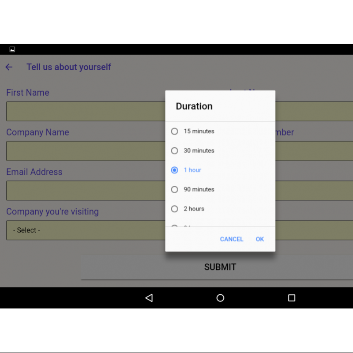353x353 pixels.
Task: Click the 'Duration' dialog title
Action: tap(194, 106)
